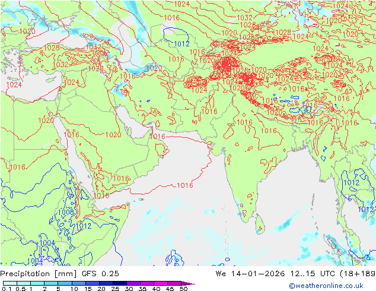Pick the legend swatch between 1 and 2

[37, 283]
